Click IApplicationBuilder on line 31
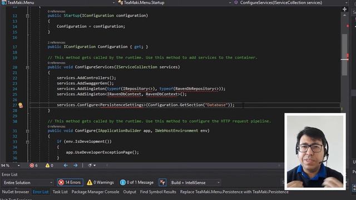Image resolution: width=356 pixels, height=200 pixels. [x=120, y=131]
